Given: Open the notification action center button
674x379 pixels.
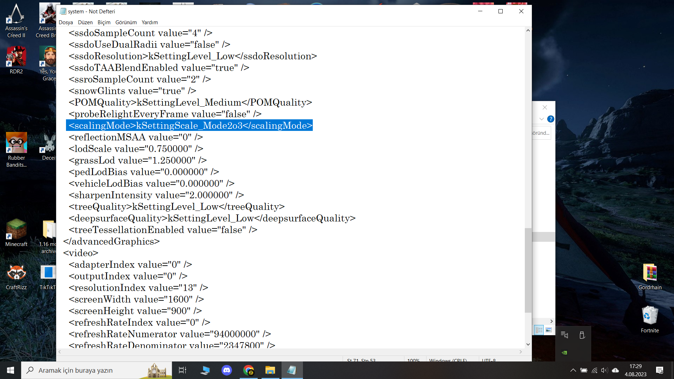Looking at the screenshot, I should pyautogui.click(x=660, y=370).
